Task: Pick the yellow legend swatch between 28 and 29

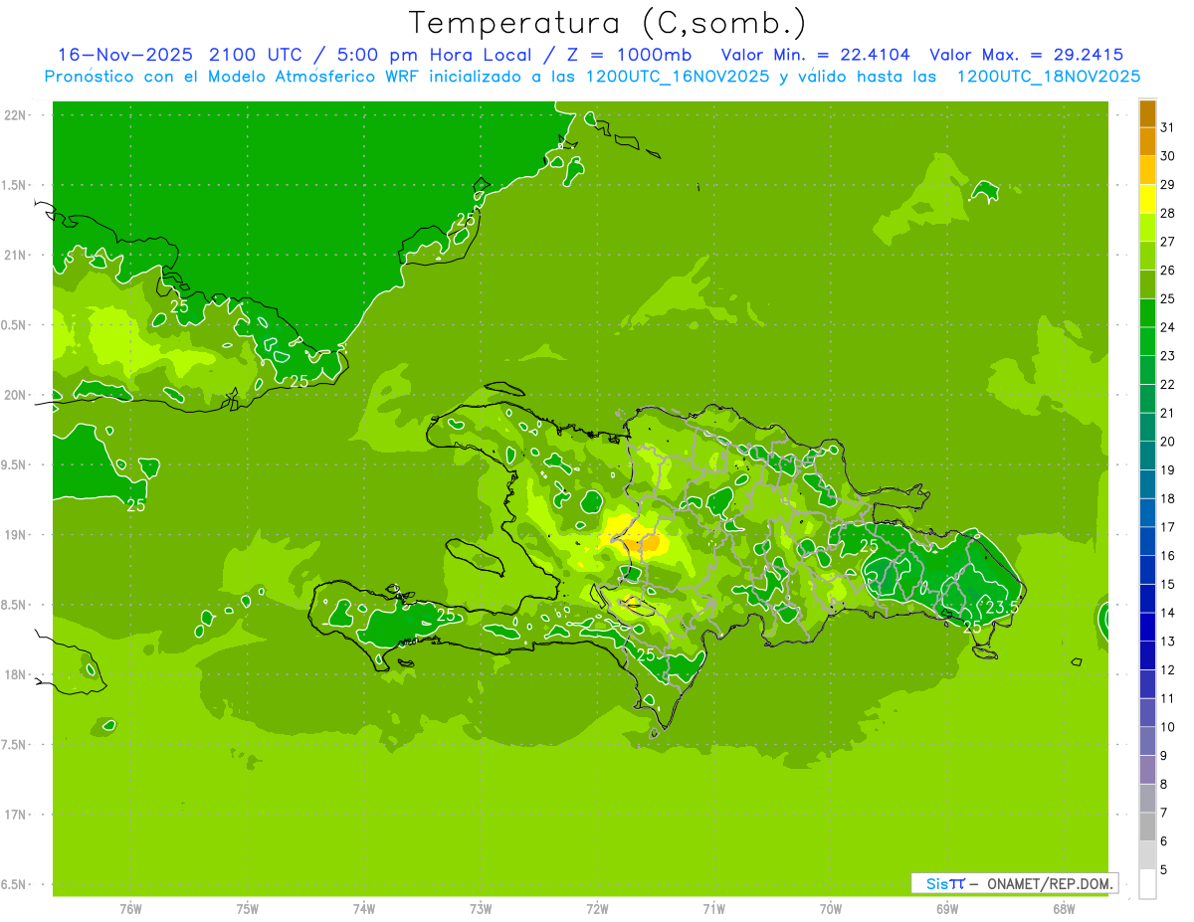Action: pyautogui.click(x=1147, y=199)
